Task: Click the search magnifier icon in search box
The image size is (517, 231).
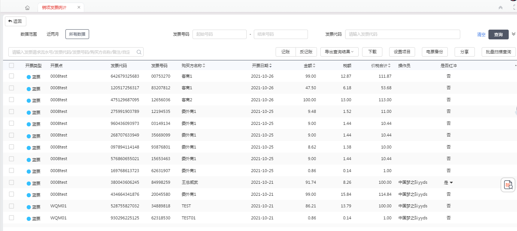Action: pos(139,52)
